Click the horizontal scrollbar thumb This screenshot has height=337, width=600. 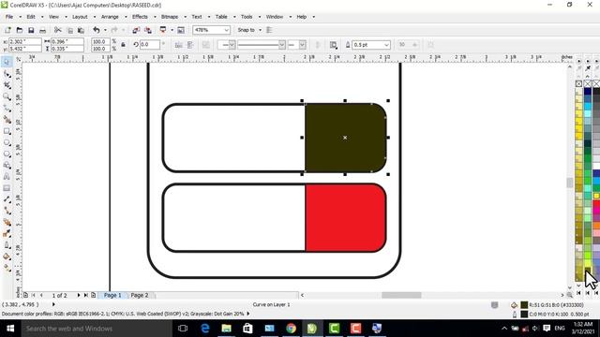pyautogui.click(x=401, y=295)
